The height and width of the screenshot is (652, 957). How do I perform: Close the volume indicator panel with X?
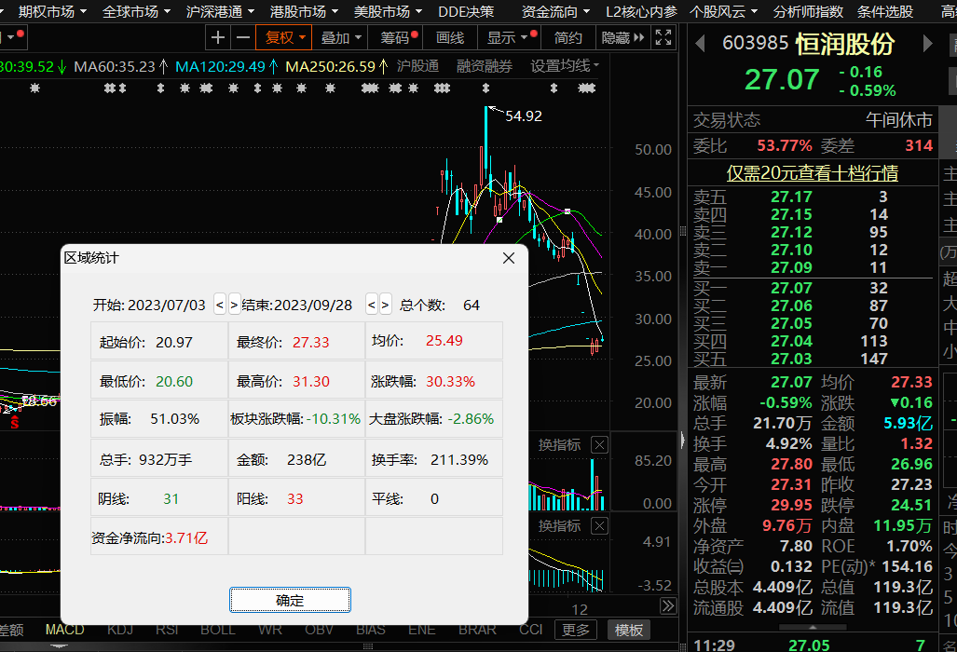click(x=599, y=445)
